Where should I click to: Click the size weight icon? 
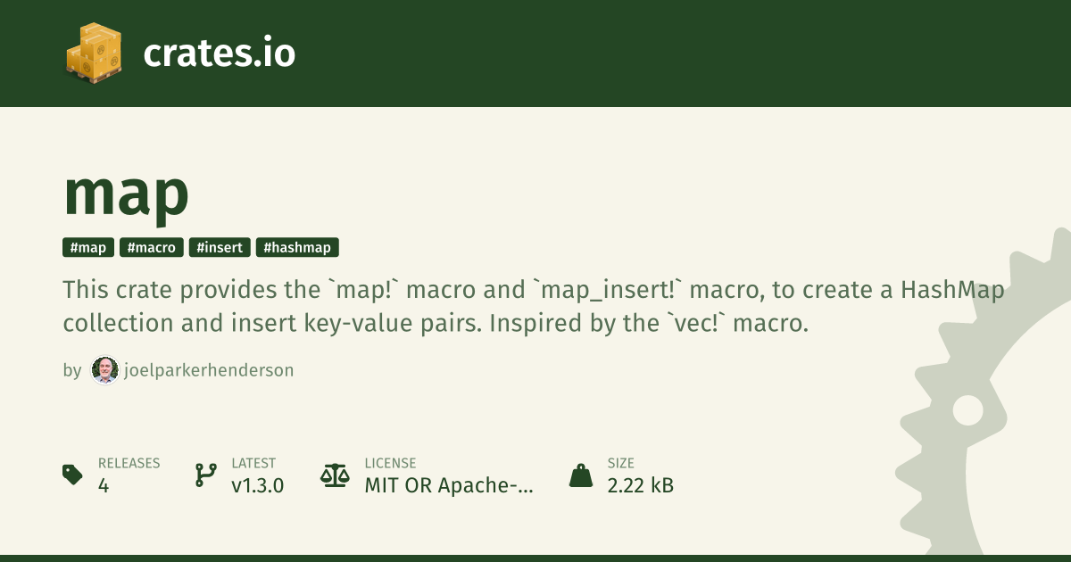(581, 475)
